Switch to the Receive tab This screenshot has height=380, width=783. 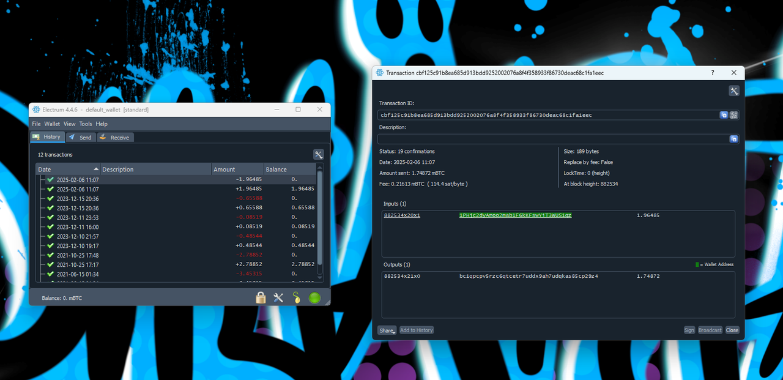(115, 137)
